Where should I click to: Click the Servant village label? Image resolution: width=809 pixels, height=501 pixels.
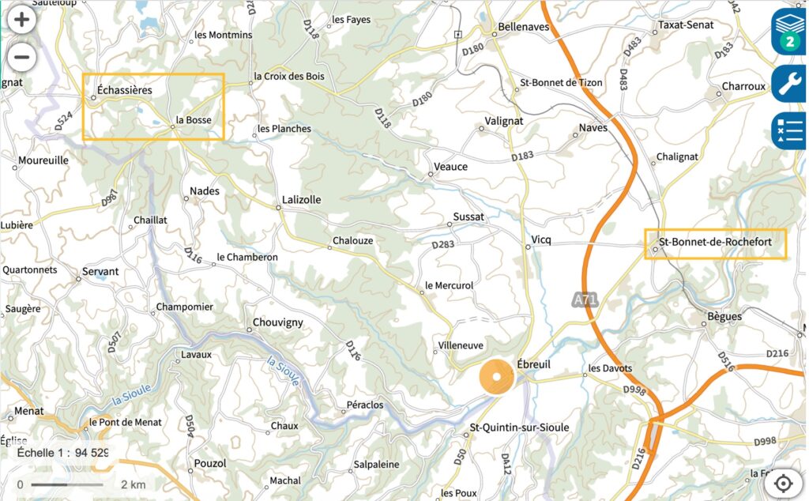pos(100,271)
